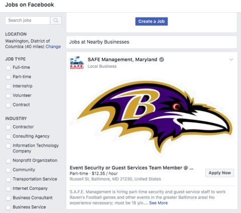Open See More on the job description
The width and height of the screenshot is (241, 213).
[x=158, y=203]
